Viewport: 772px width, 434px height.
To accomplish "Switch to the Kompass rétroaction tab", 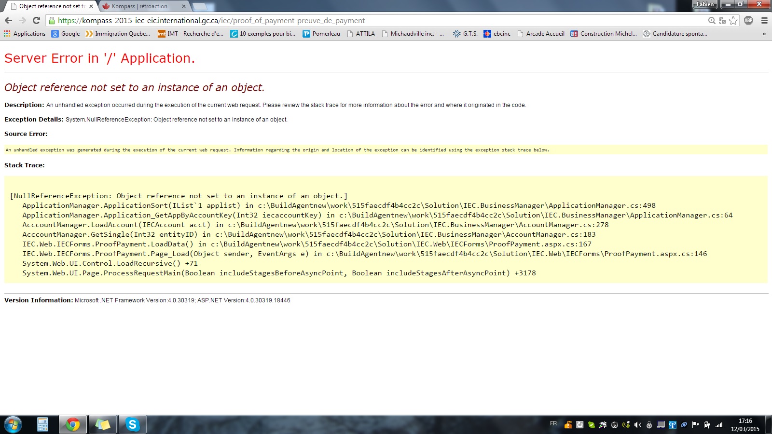I will pos(140,6).
